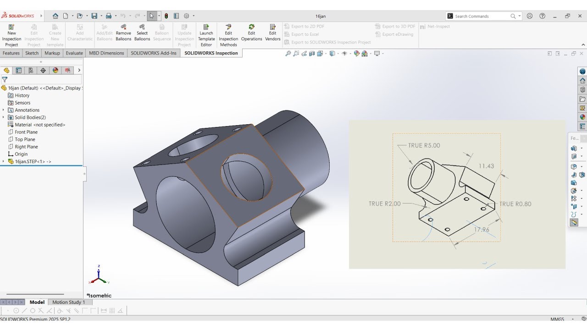Image resolution: width=587 pixels, height=330 pixels.
Task: Click the Print icon
Action: (109, 16)
